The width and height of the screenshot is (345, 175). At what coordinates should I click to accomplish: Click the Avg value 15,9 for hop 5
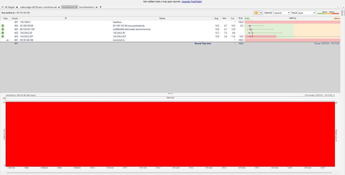point(217,37)
